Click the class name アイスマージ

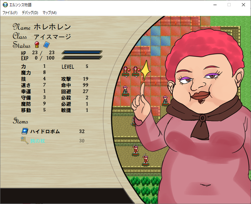coord(52,37)
